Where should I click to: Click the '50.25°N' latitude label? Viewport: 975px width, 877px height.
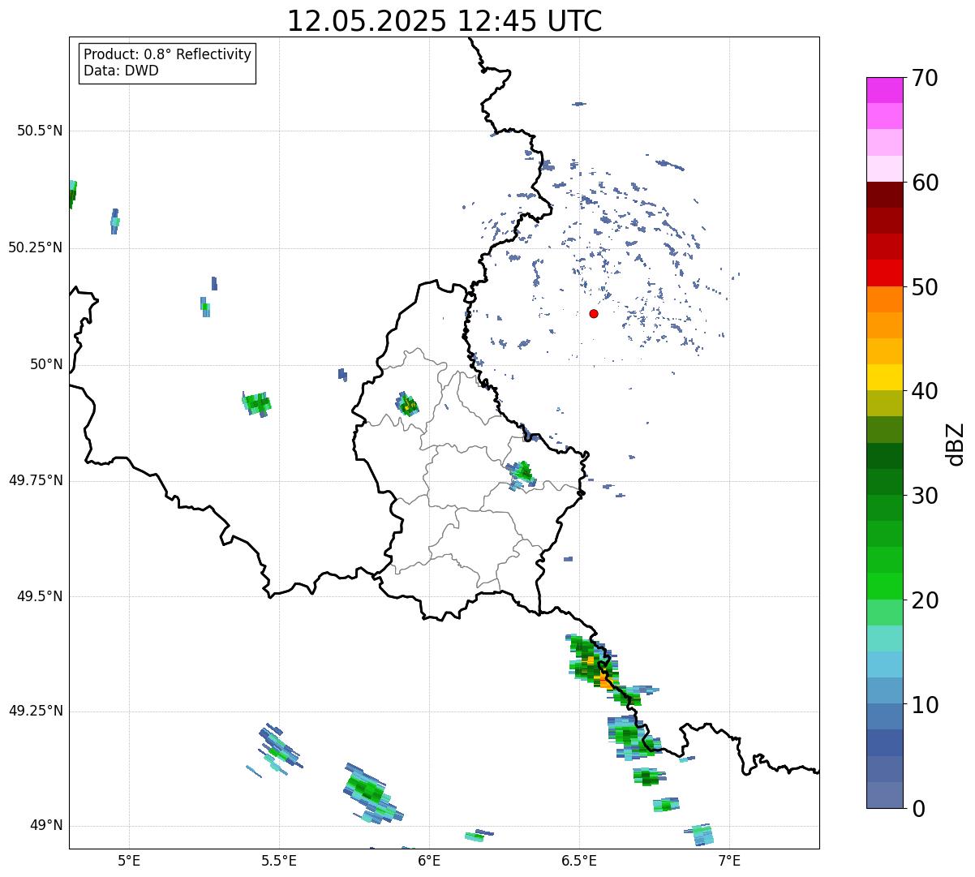coord(36,247)
